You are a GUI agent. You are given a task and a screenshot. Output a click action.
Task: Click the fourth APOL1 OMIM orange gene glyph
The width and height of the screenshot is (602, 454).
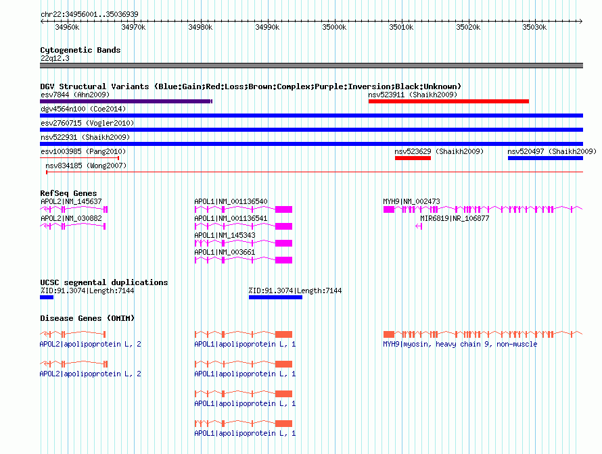click(244, 424)
